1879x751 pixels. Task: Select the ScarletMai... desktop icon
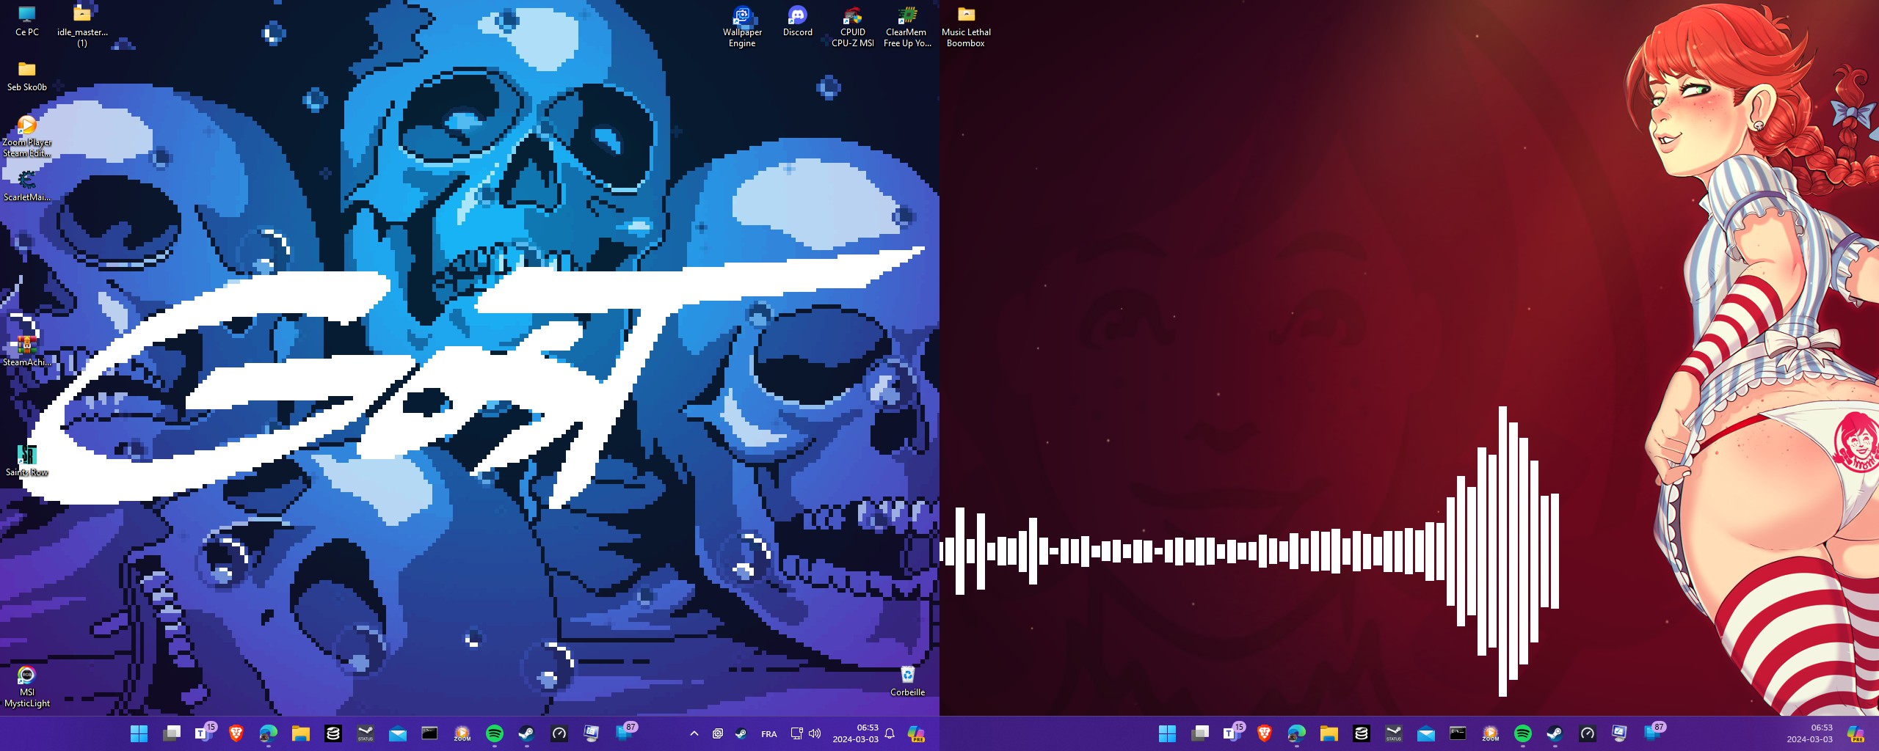point(27,186)
